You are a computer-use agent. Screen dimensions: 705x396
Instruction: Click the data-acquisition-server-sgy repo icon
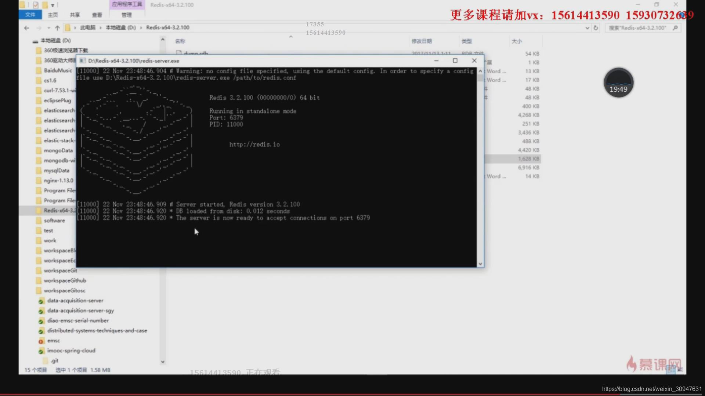pos(41,311)
